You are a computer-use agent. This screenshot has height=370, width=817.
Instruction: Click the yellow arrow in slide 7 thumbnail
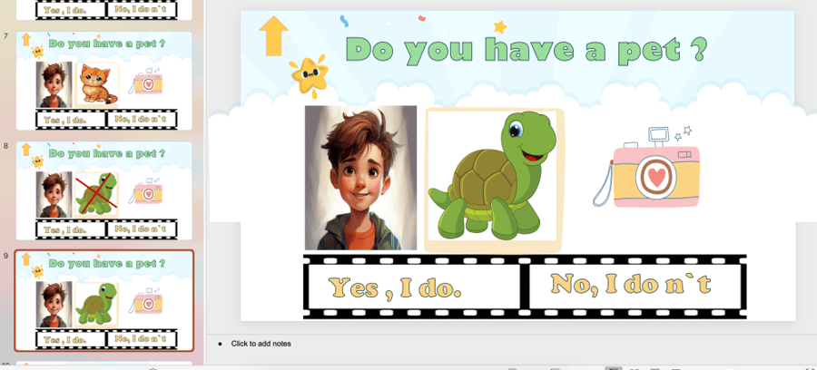pyautogui.click(x=26, y=39)
